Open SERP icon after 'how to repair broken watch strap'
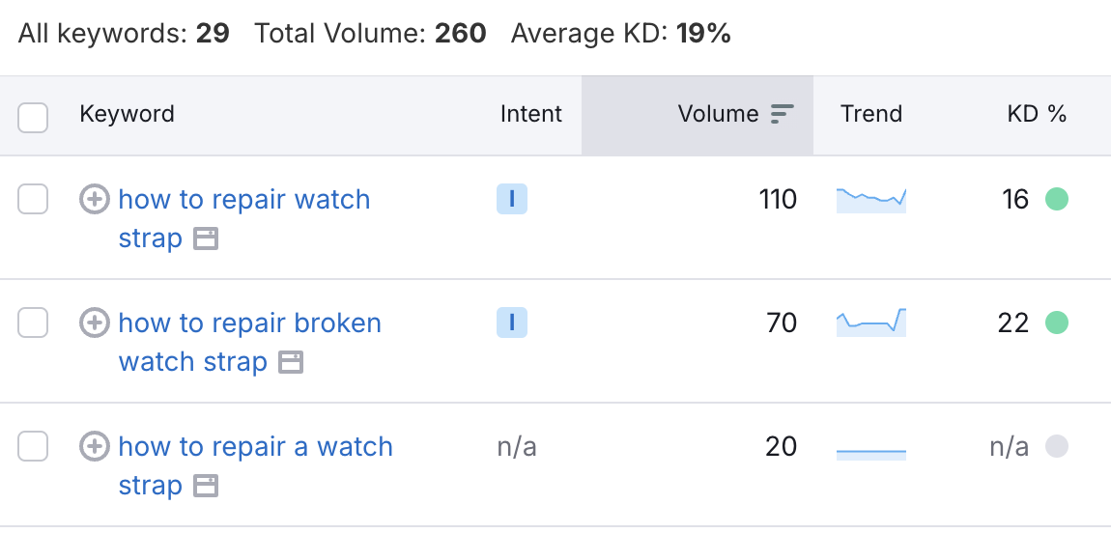Screen dimensions: 1111x533 291,362
